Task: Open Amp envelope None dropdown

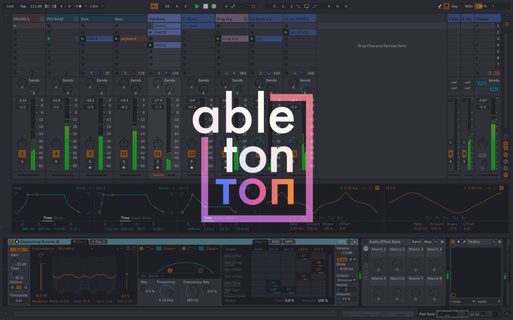Action: (x=83, y=188)
